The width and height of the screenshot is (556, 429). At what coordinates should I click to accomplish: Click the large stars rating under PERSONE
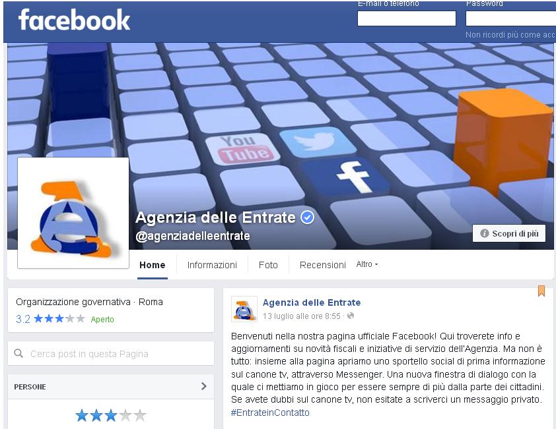tap(111, 415)
